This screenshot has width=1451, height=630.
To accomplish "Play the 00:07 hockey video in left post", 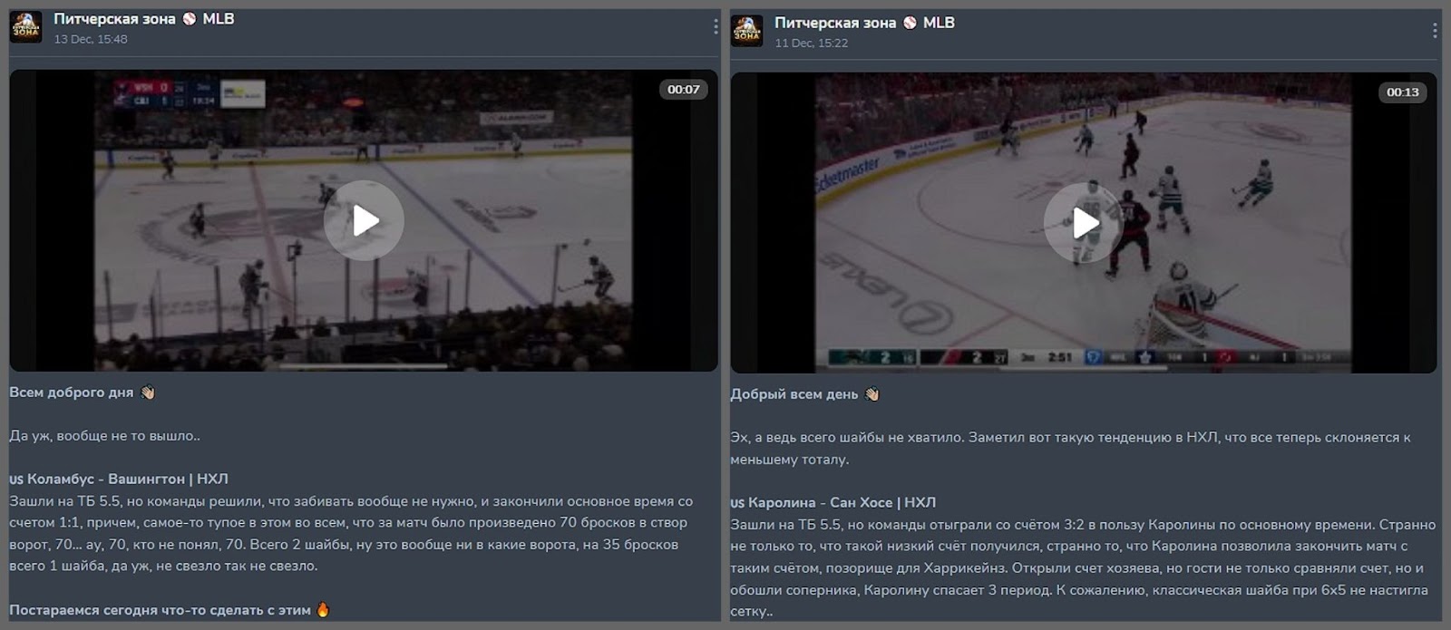I will [x=364, y=220].
